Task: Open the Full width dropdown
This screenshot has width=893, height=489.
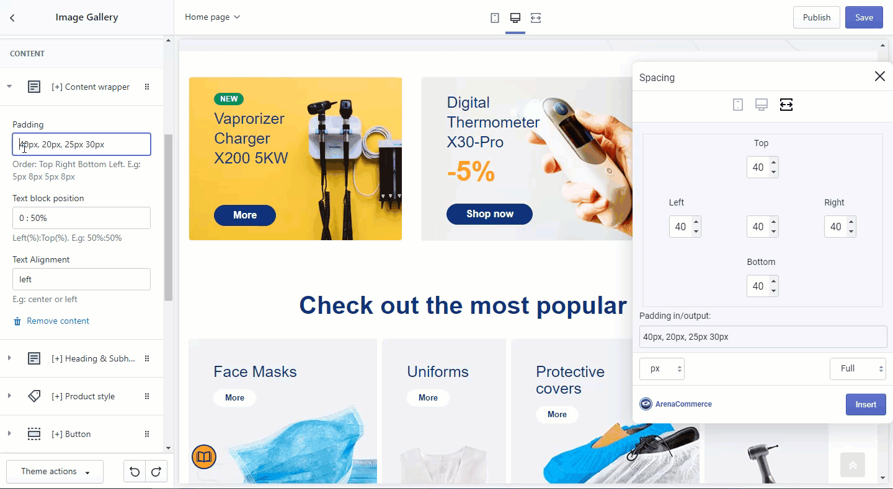Action: pyautogui.click(x=858, y=369)
